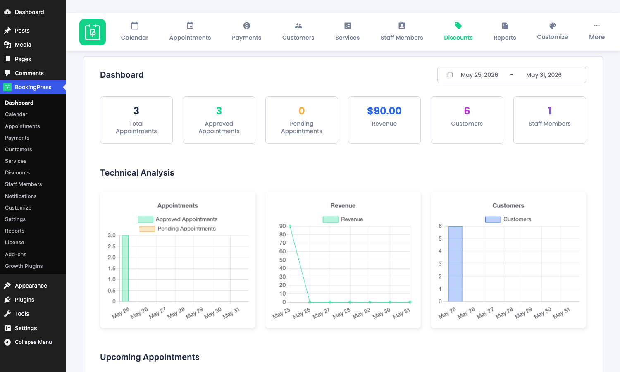Open Customize in sidebar submenu

[x=18, y=207]
